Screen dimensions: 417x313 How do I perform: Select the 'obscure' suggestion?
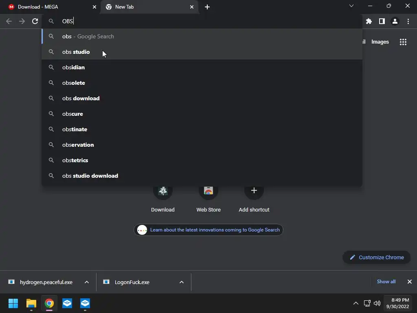tap(202, 114)
